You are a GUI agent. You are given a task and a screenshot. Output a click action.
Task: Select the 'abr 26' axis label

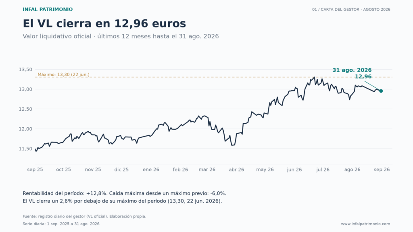(236, 170)
